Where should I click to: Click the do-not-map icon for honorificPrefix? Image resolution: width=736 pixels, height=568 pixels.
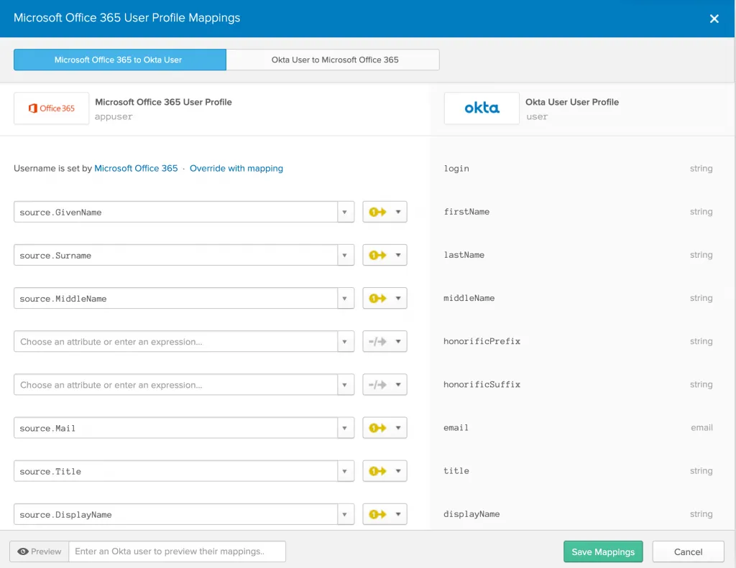[378, 342]
